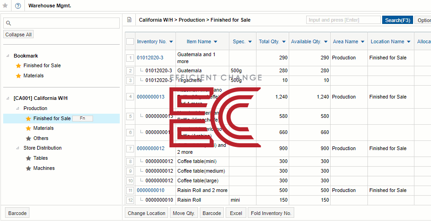Image resolution: width=431 pixels, height=221 pixels.
Task: Click the gray star beside Machines
Action: click(x=29, y=169)
